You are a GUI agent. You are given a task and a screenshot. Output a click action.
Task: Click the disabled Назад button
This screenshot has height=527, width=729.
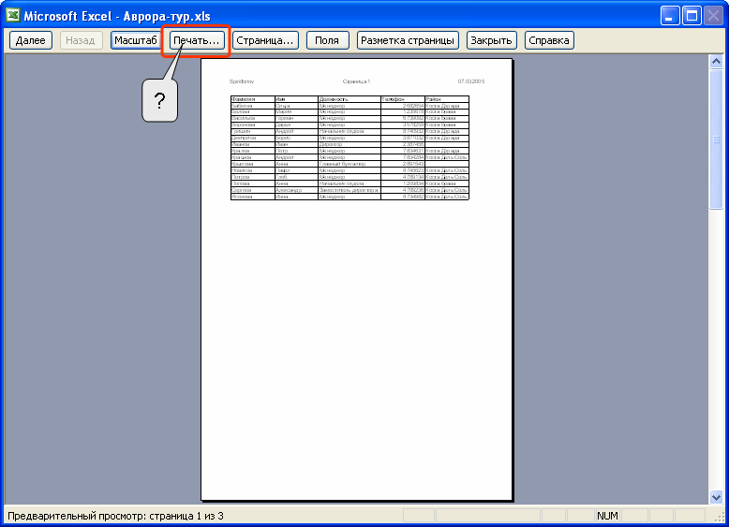tap(81, 40)
